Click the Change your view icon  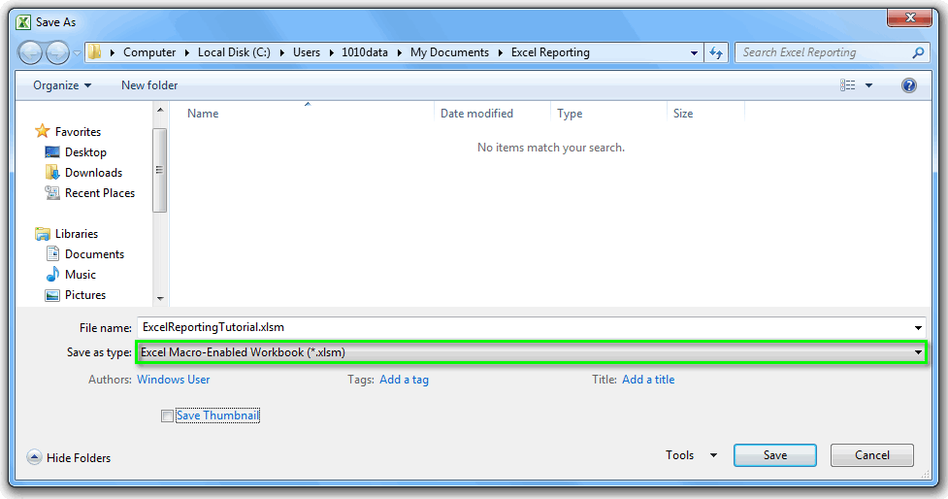tap(848, 85)
